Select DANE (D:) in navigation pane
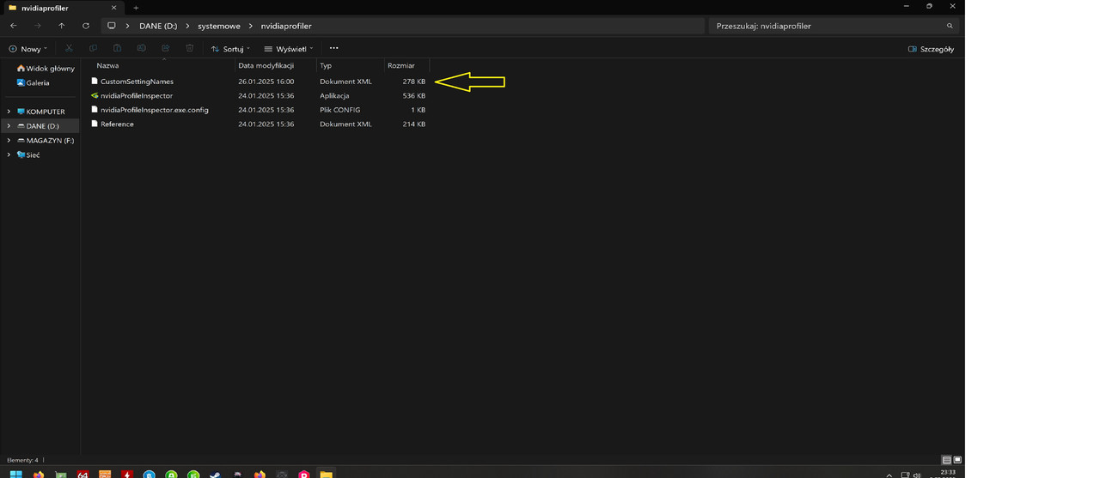This screenshot has width=1100, height=478. 42,126
